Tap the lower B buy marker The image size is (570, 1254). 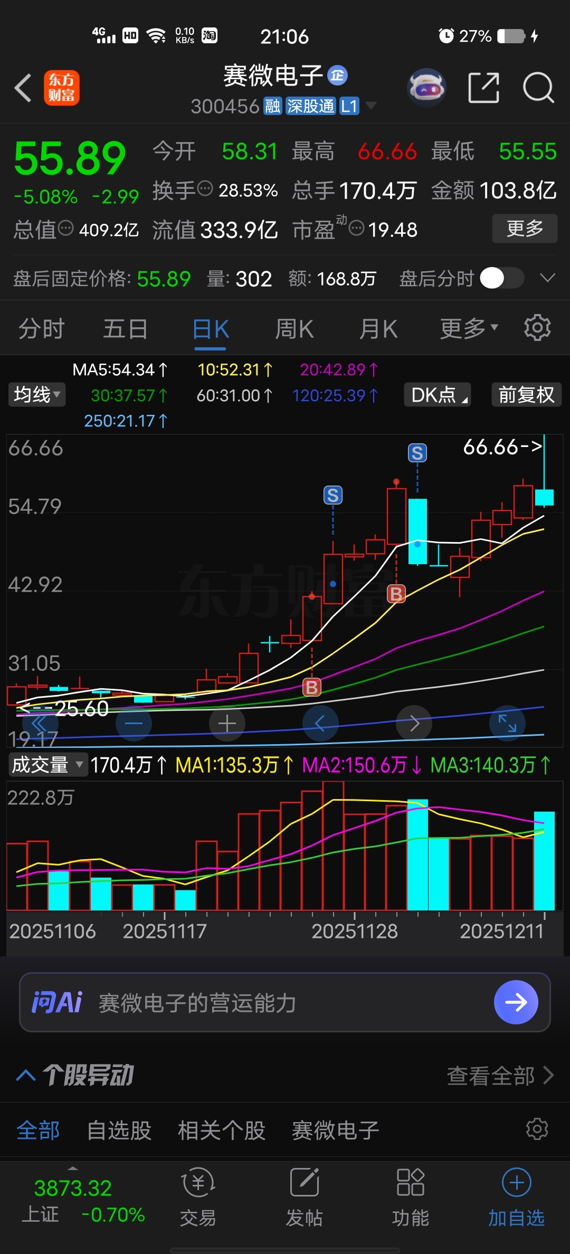[311, 687]
